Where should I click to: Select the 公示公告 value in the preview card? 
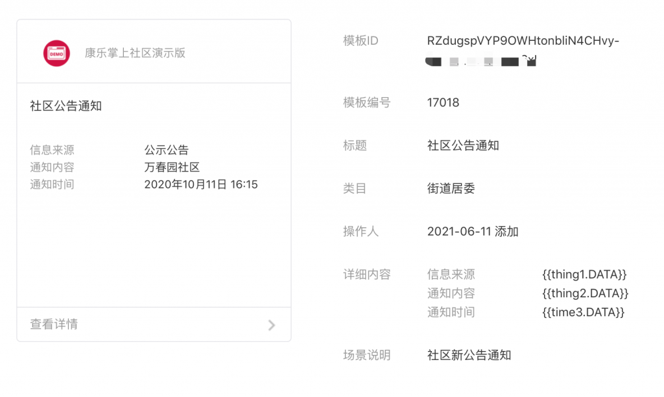point(167,150)
